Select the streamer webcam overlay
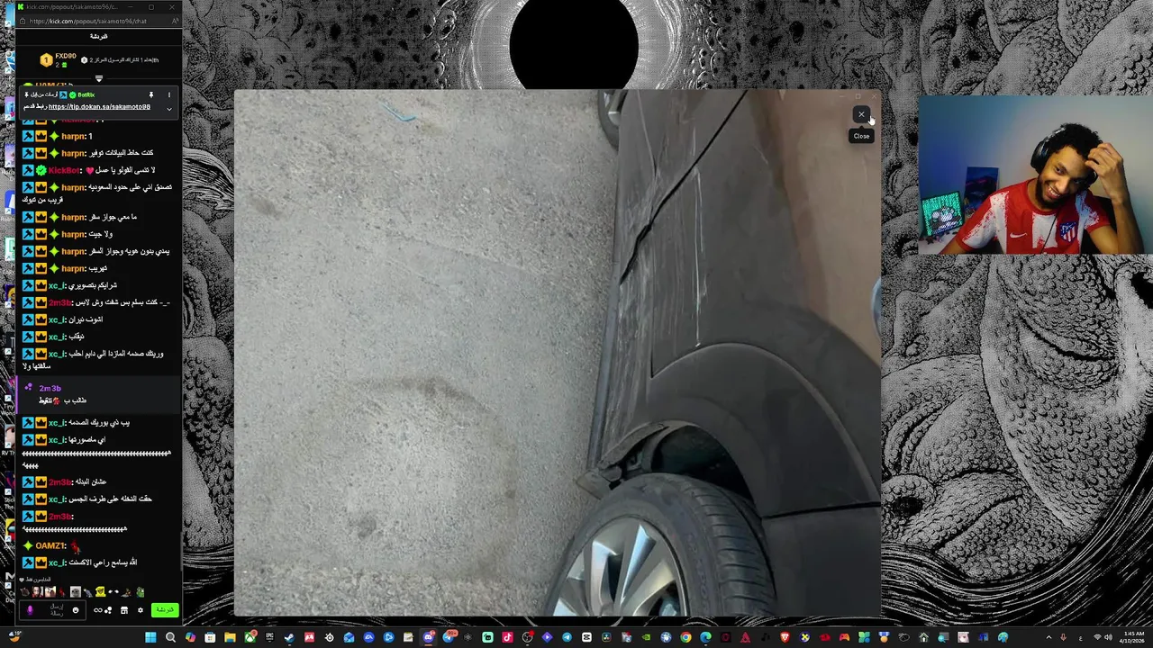1153x648 pixels. tap(1035, 175)
